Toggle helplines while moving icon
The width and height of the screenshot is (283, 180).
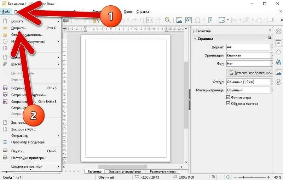(x=158, y=20)
